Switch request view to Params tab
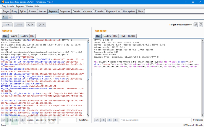 click(14, 36)
